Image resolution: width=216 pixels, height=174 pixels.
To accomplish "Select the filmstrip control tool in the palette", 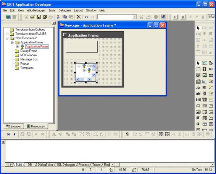I will 205,69.
